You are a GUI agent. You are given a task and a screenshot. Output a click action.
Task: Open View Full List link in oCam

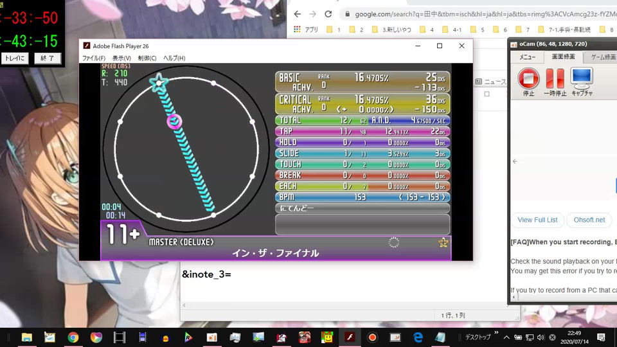(537, 220)
